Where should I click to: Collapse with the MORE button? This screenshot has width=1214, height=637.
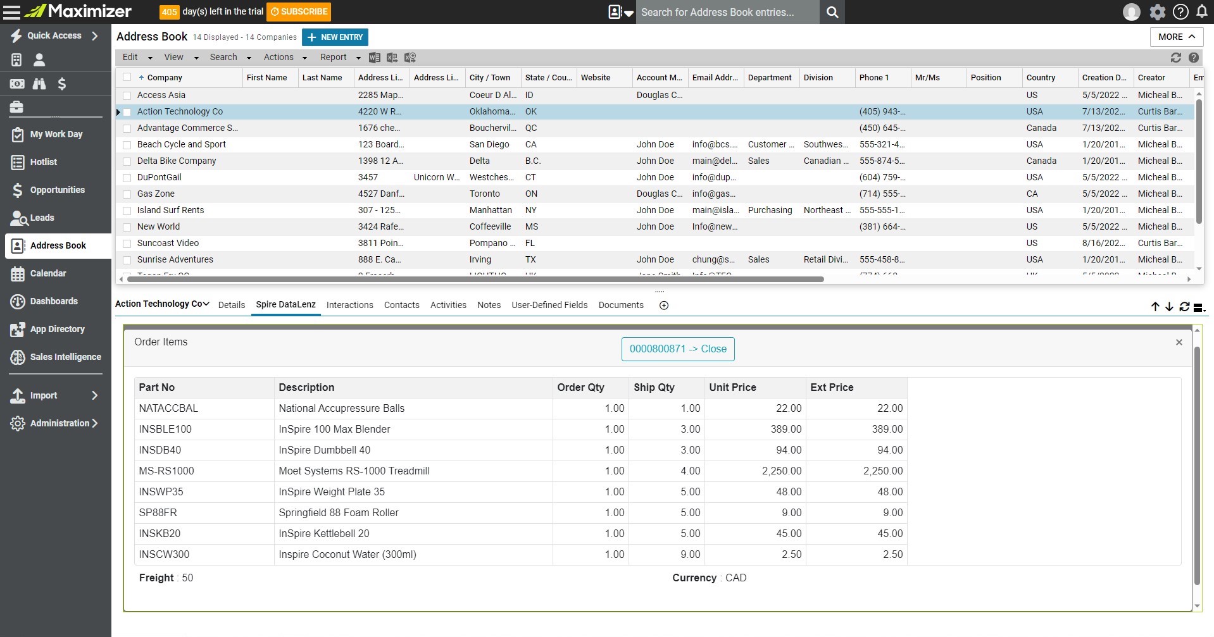click(1176, 37)
